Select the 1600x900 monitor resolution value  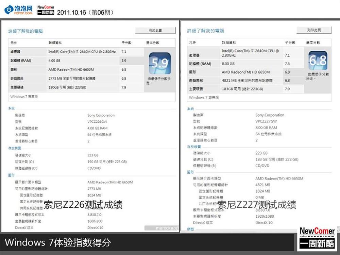coord(95,221)
